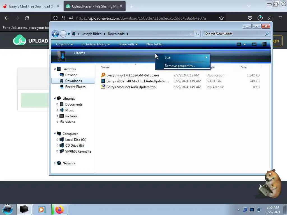Open Recent Places in Favorites

75,87
